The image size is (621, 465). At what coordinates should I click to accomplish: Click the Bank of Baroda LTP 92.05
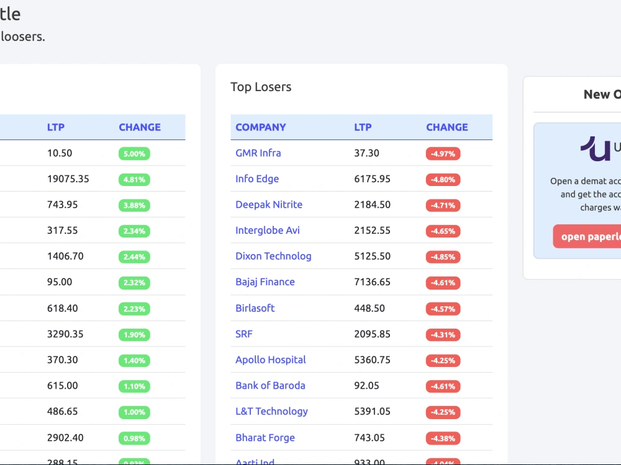[367, 386]
